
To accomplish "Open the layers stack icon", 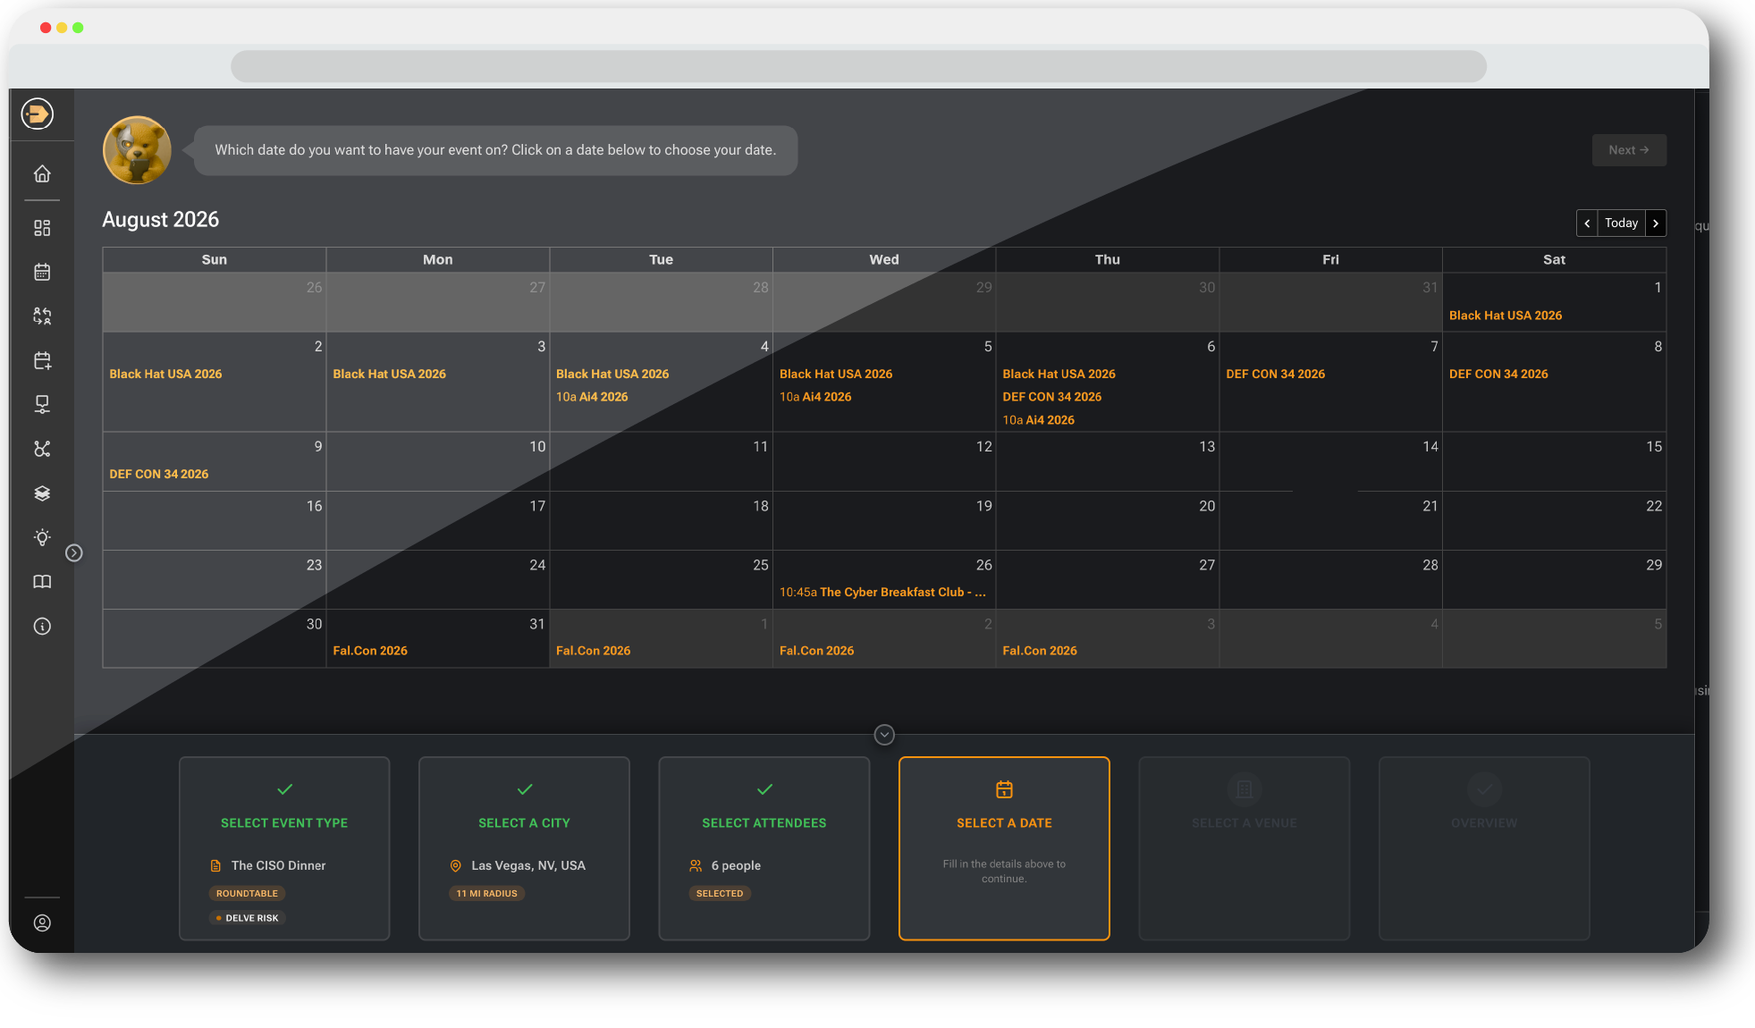I will point(41,493).
